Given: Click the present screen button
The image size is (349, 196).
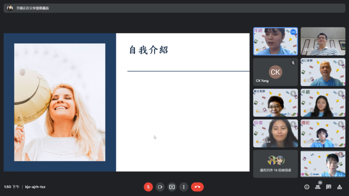Looking at the screenshot, I should point(172,187).
